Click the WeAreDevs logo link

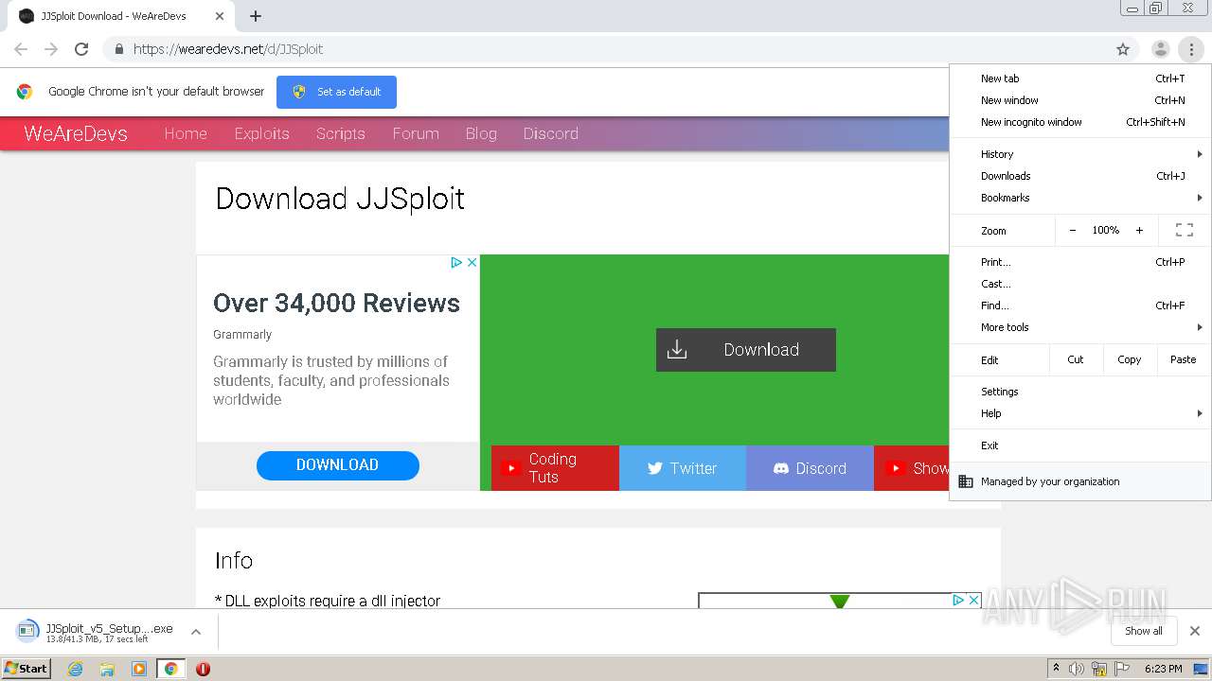pyautogui.click(x=76, y=133)
